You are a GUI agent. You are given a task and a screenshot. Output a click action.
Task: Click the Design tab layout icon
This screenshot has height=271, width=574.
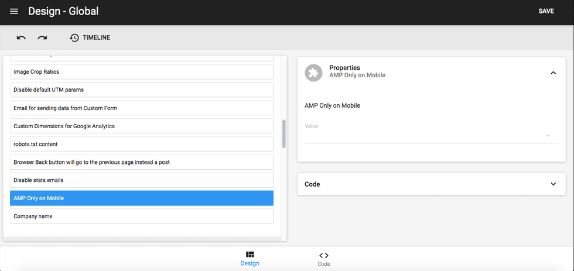point(250,255)
